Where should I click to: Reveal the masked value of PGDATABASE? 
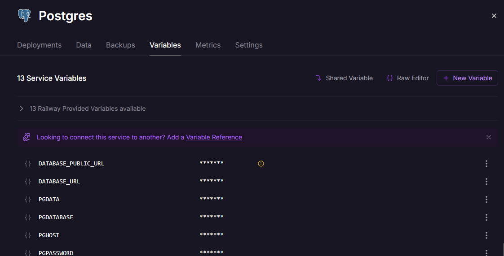[212, 217]
